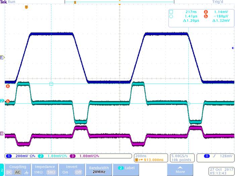Set coupling to DC
This screenshot has height=176, width=235.
coord(9,172)
